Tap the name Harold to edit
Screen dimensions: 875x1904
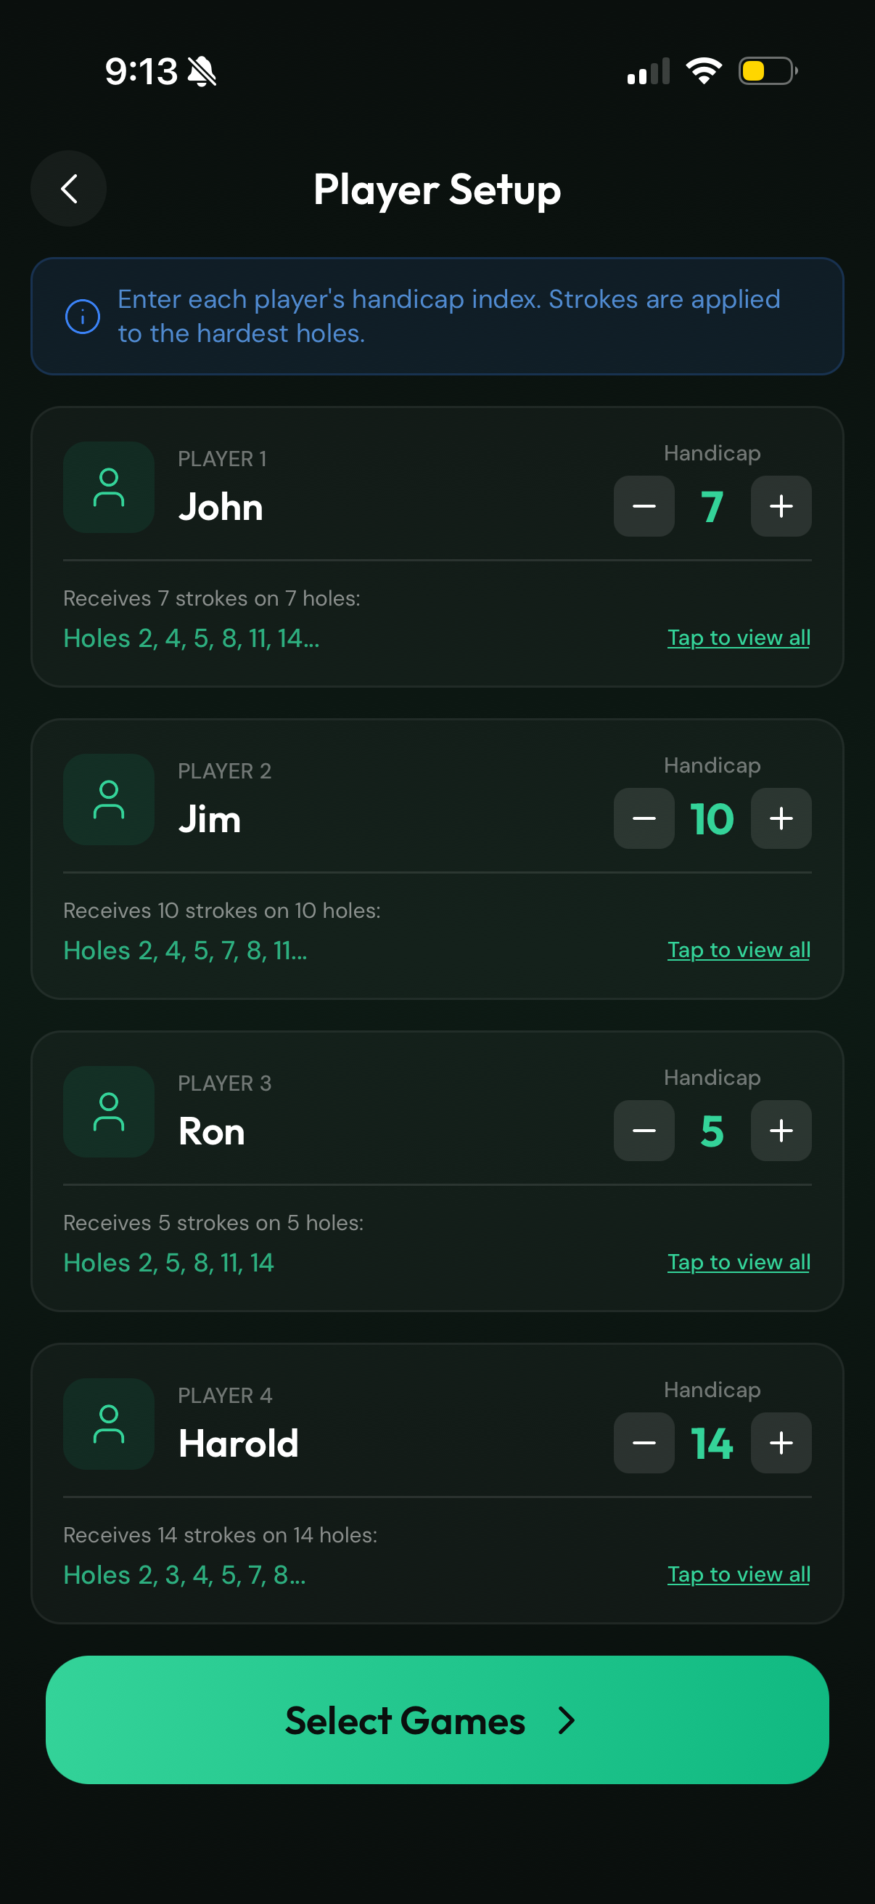(x=239, y=1444)
